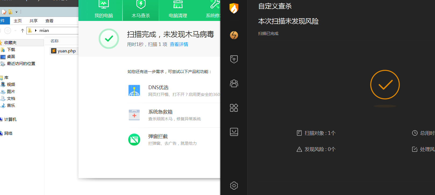Open tools grid icon in Huorong sidebar

pyautogui.click(x=234, y=108)
